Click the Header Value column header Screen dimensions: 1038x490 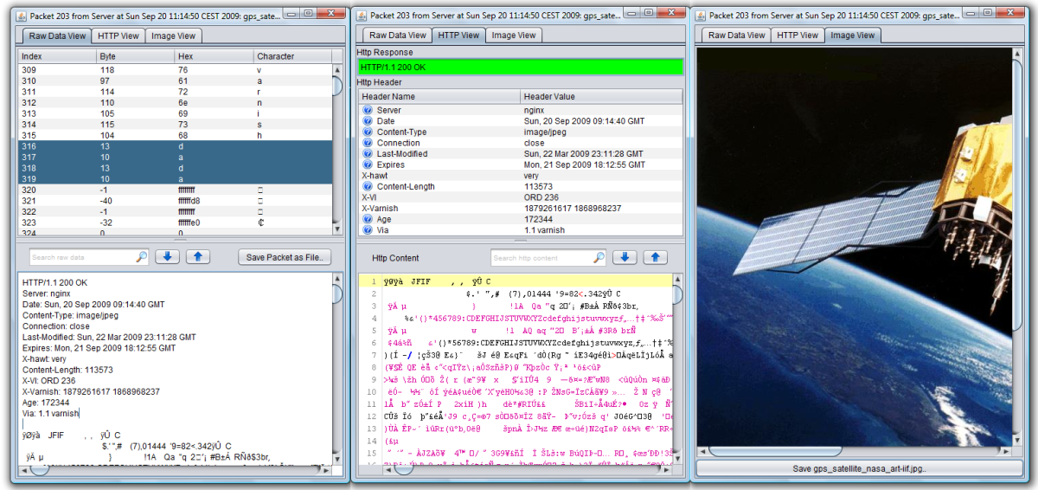601,96
